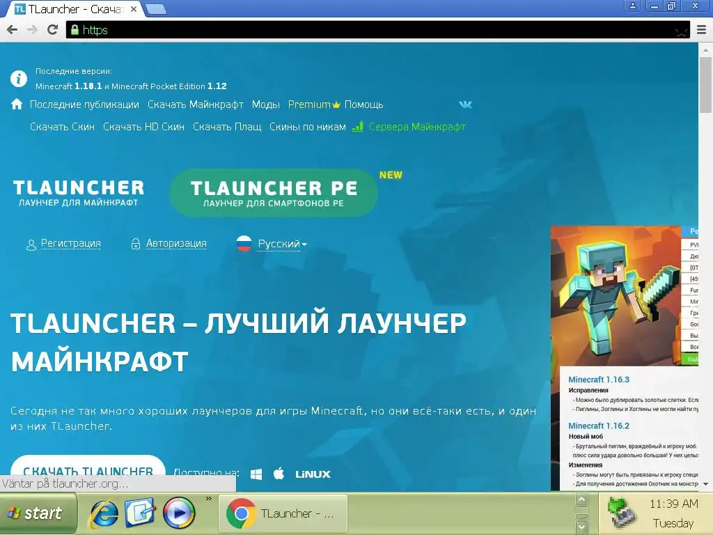Click the user icon beside Регистрация

31,245
